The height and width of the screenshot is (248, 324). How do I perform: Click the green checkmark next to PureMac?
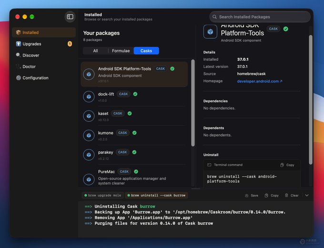coord(136,171)
